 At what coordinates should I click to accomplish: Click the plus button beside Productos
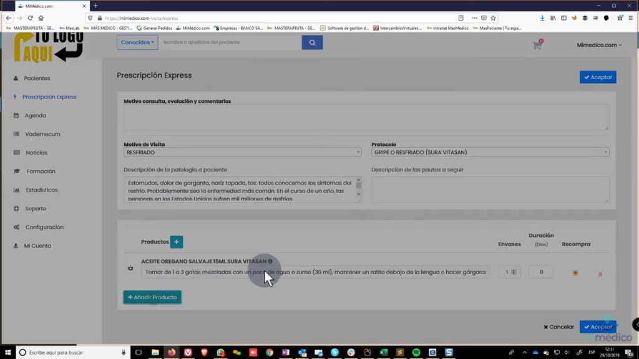tap(177, 242)
